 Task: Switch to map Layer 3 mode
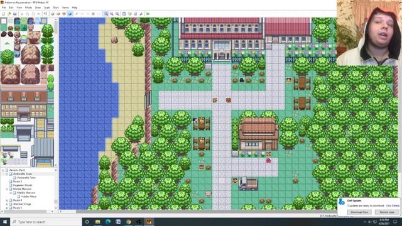64,14
